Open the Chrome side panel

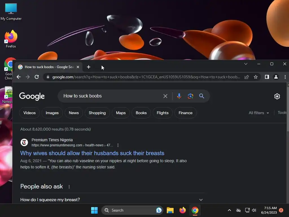coord(267,77)
